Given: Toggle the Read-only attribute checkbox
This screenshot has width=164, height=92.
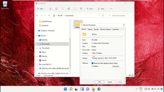Looking at the screenshot, I should click(x=93, y=63).
